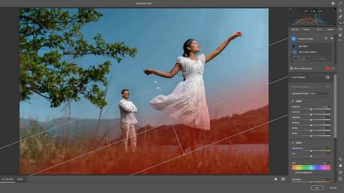Select the Red Eye removal tool icon
Image resolution: width=344 pixels, height=193 pixels.
(x=340, y=29)
